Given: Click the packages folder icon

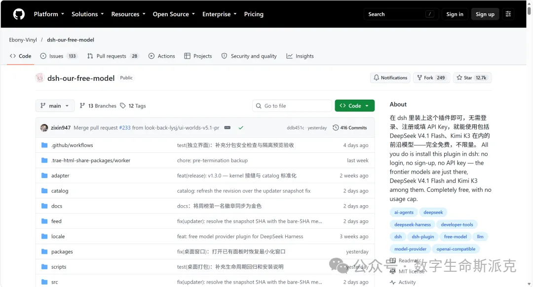Looking at the screenshot, I should 44,251.
